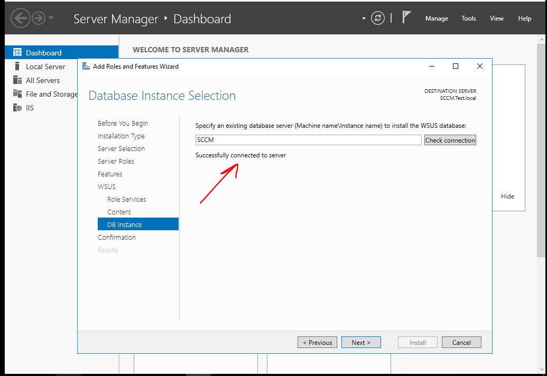Image resolution: width=547 pixels, height=376 pixels.
Task: Close the Add Roles and Features Wizard
Action: pos(480,66)
